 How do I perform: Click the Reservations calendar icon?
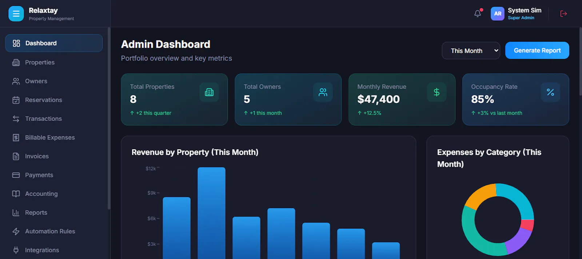coord(16,100)
